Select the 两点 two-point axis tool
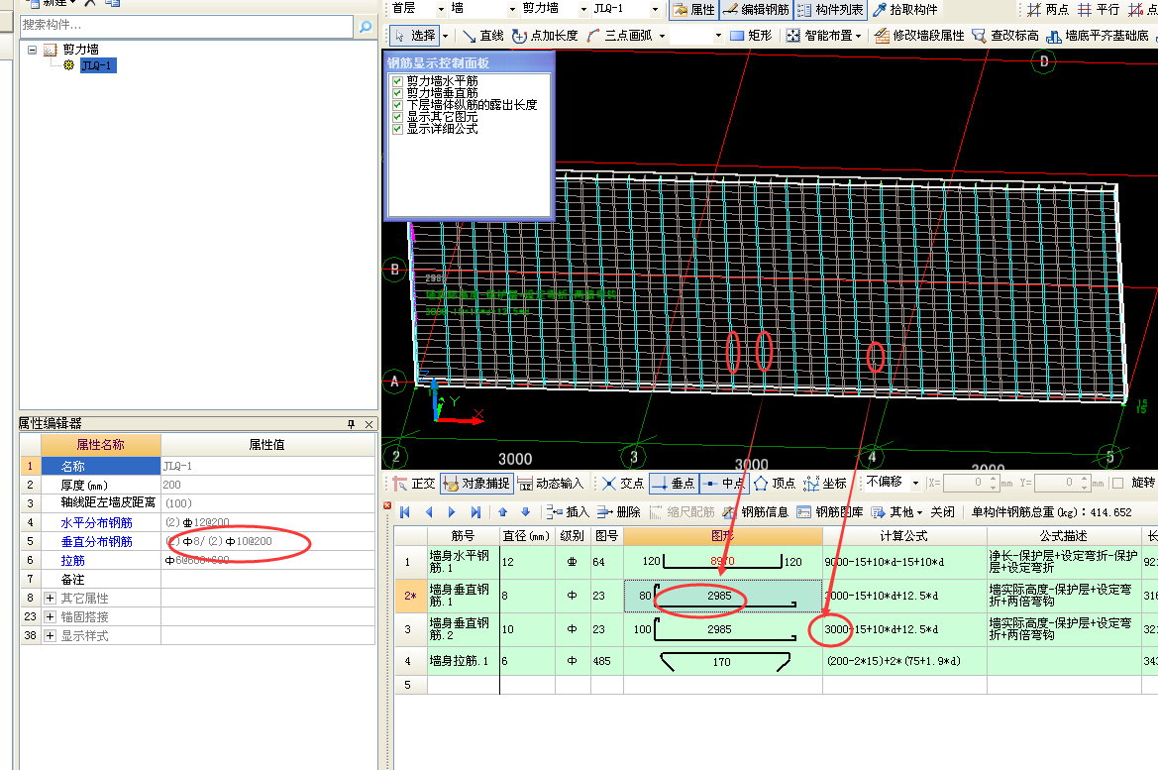This screenshot has width=1158, height=770. point(1048,10)
